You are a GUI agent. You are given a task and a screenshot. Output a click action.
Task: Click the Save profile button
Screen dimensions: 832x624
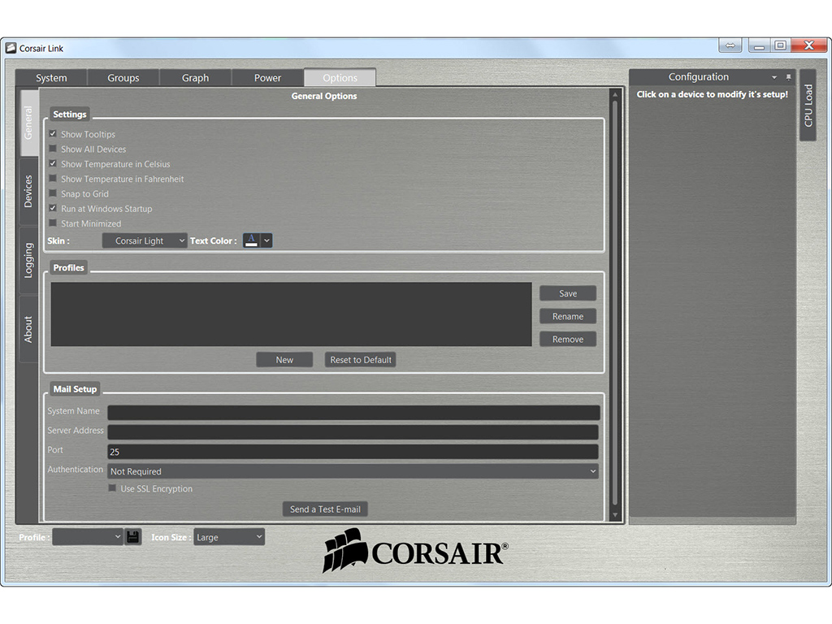(x=568, y=293)
